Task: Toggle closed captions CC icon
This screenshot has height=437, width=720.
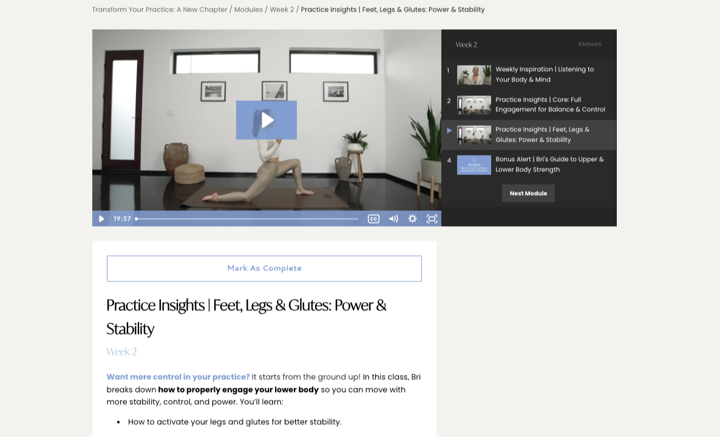Action: click(373, 219)
